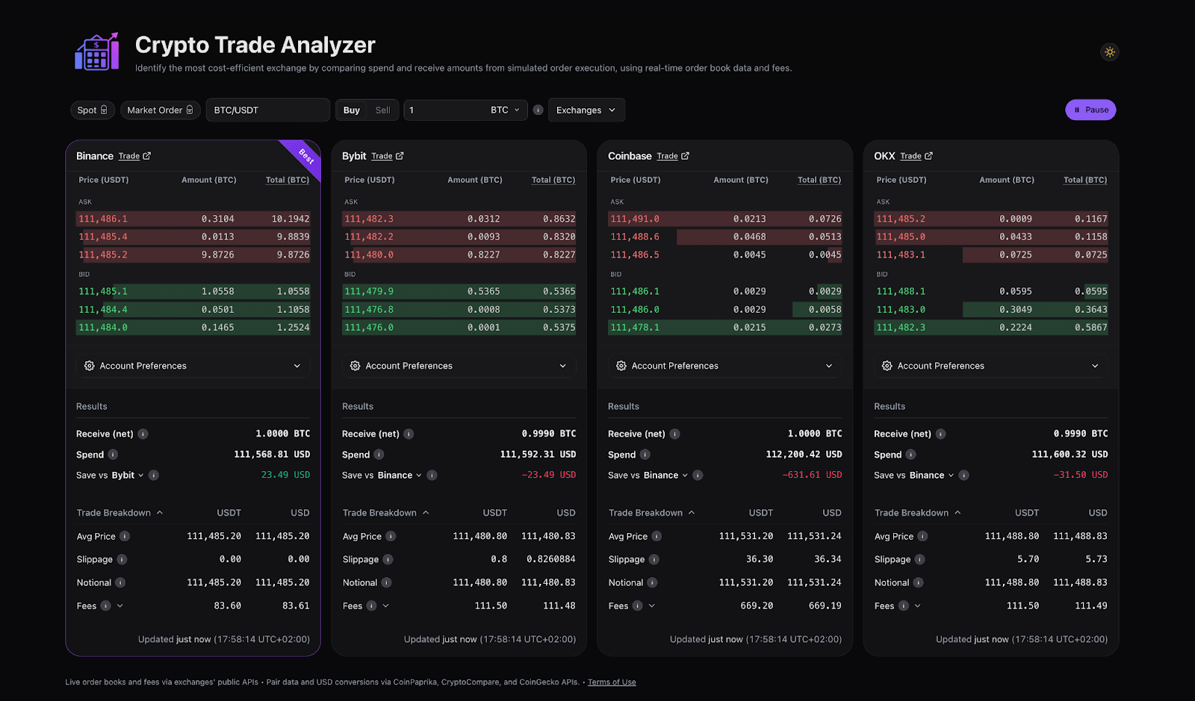Expand Bybit Account Preferences
This screenshot has width=1195, height=701.
point(459,366)
